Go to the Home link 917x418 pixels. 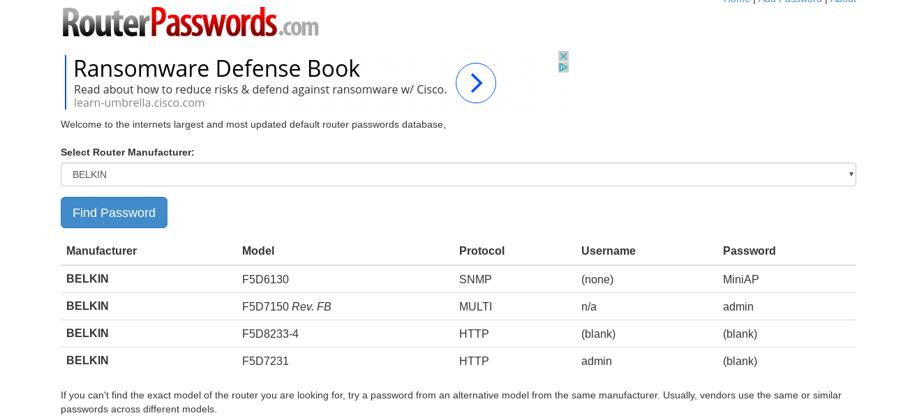tap(736, 1)
